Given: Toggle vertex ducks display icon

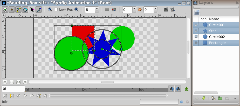Looking at the screenshot, I should pos(12,10).
